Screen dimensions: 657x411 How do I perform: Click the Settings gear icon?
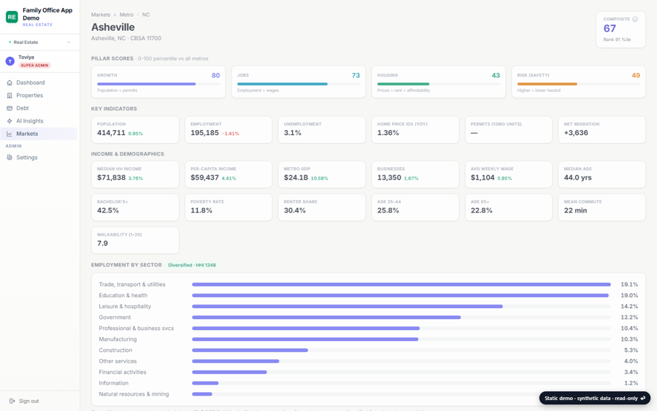pyautogui.click(x=9, y=158)
